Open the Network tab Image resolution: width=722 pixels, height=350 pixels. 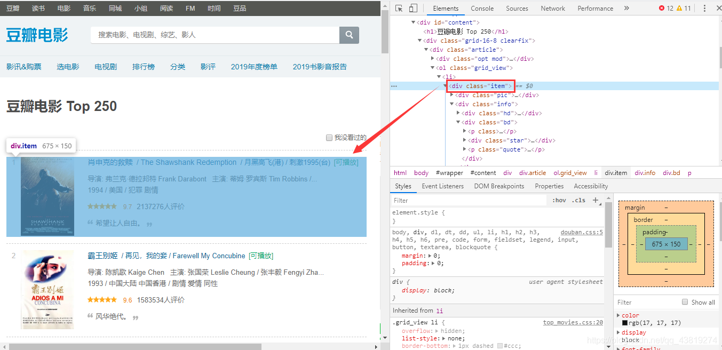(x=553, y=8)
